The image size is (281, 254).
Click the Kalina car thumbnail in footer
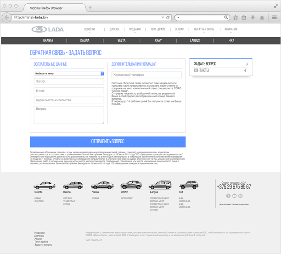coord(73,185)
